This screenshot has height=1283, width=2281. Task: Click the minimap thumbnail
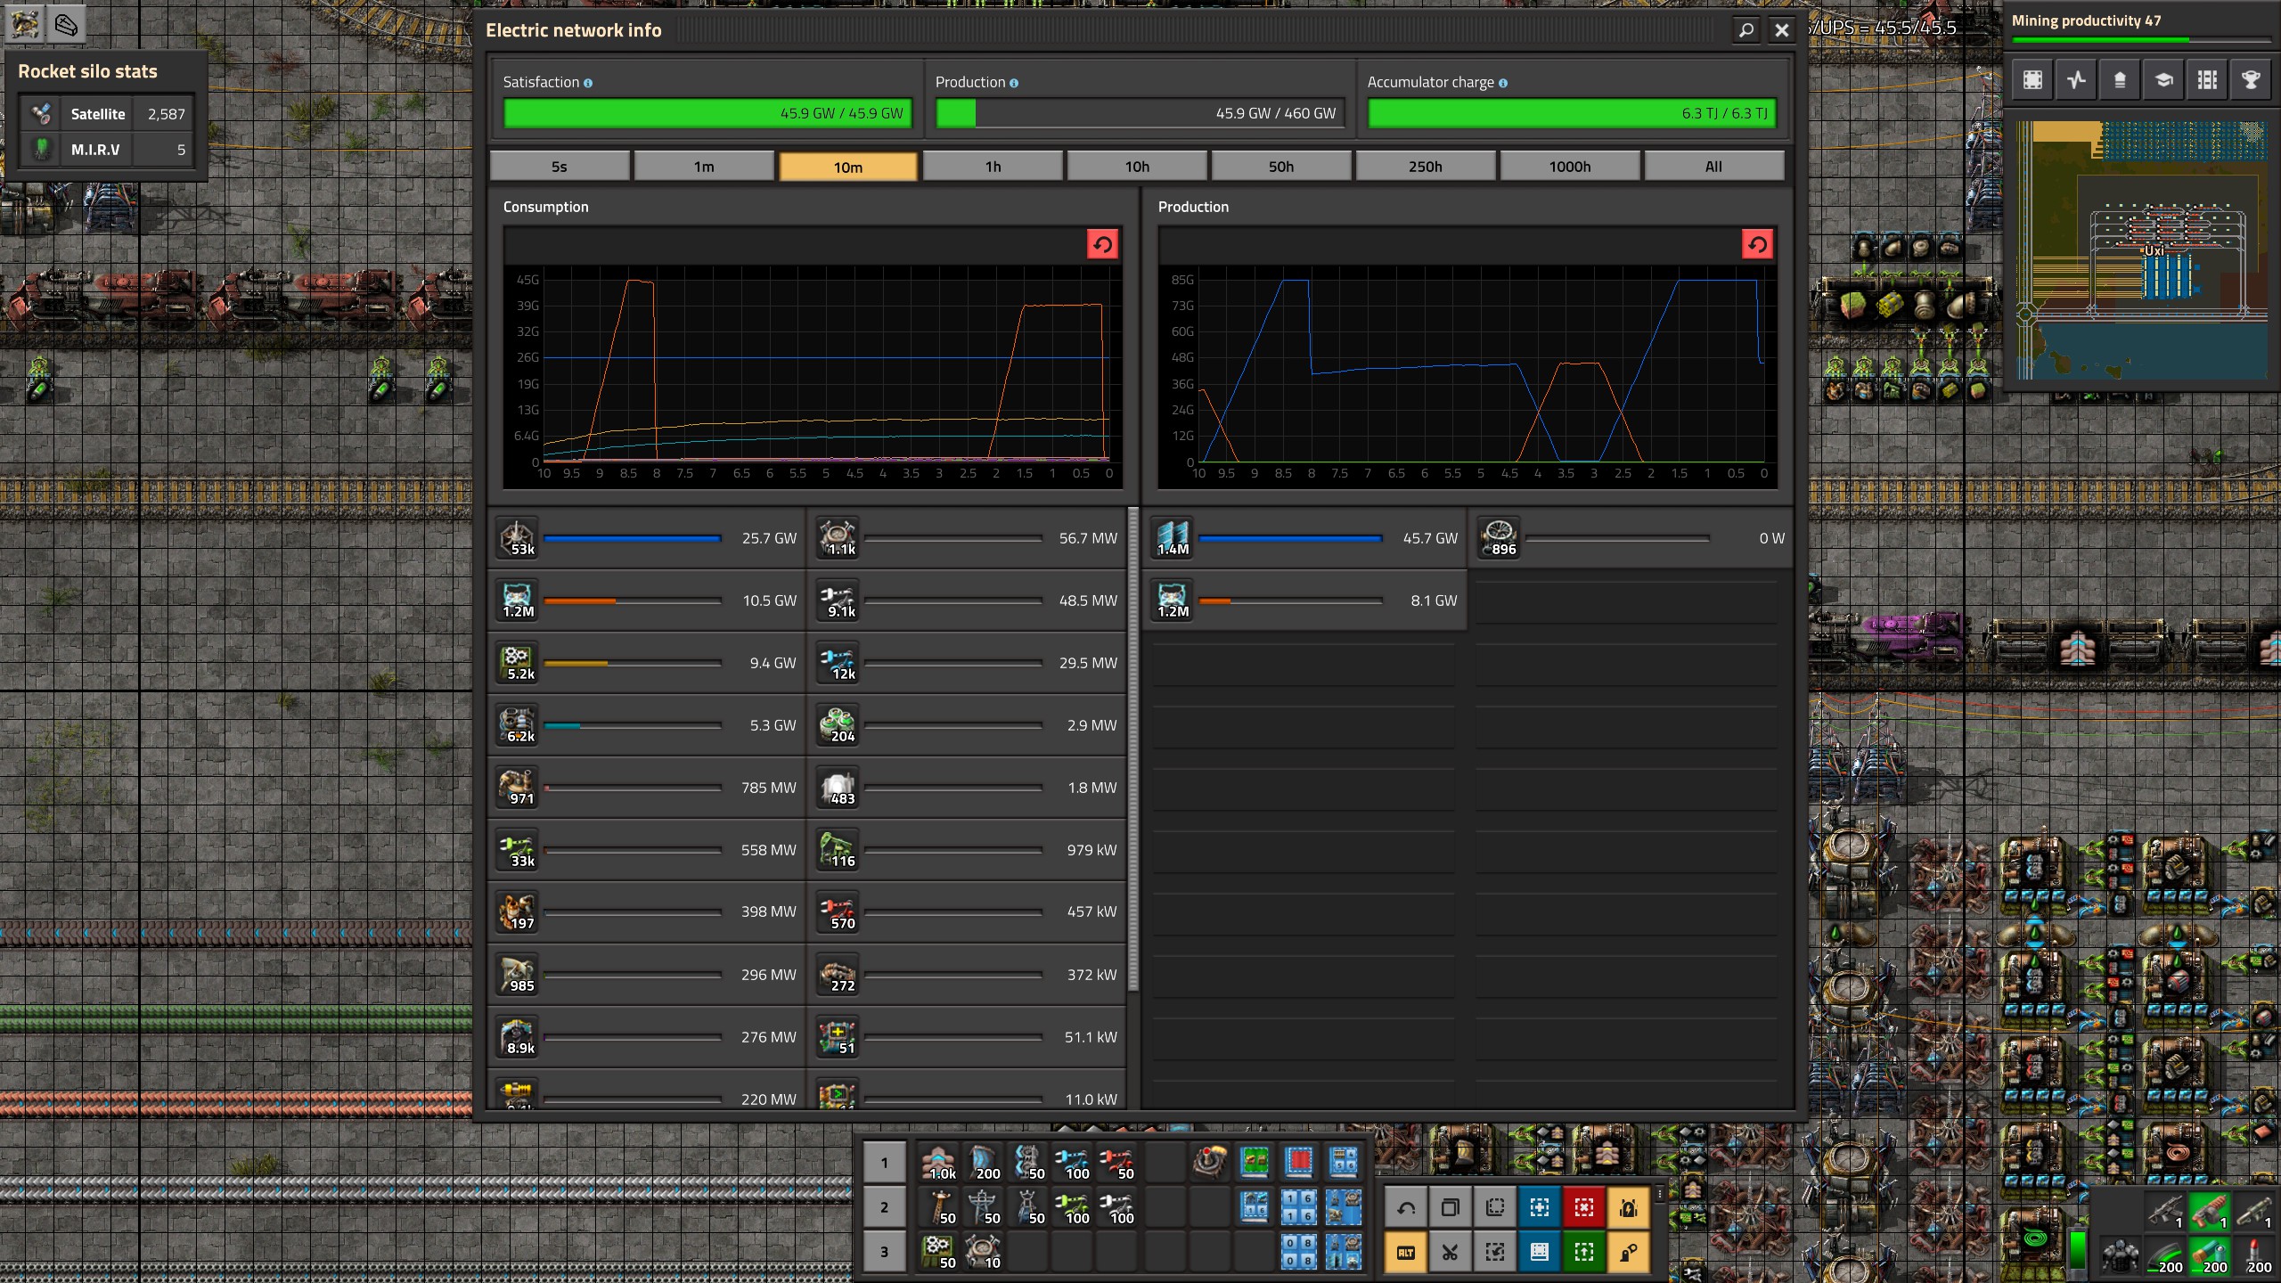coord(2142,251)
